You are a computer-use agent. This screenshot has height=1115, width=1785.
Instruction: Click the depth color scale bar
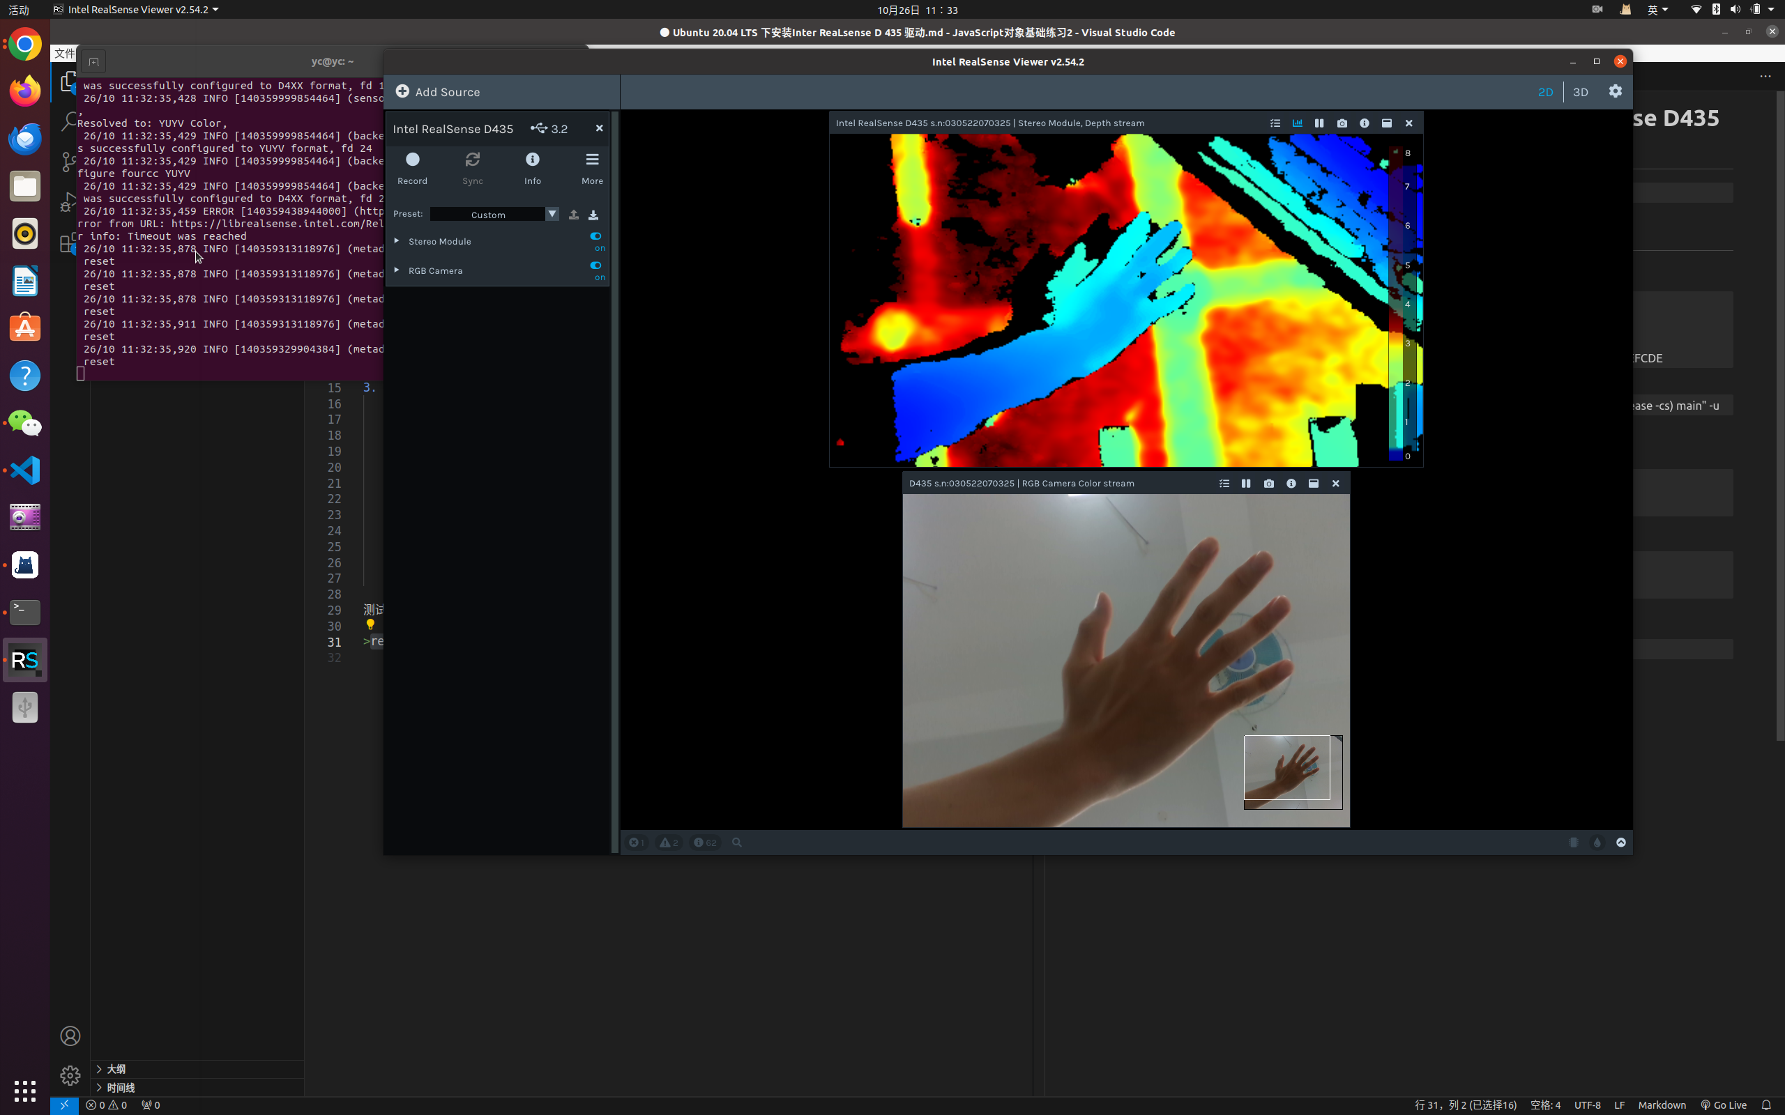coord(1397,302)
